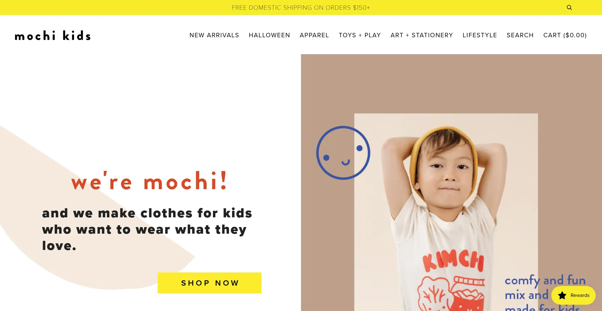Open the mochi kids logo homepage link
602x311 pixels.
click(53, 35)
